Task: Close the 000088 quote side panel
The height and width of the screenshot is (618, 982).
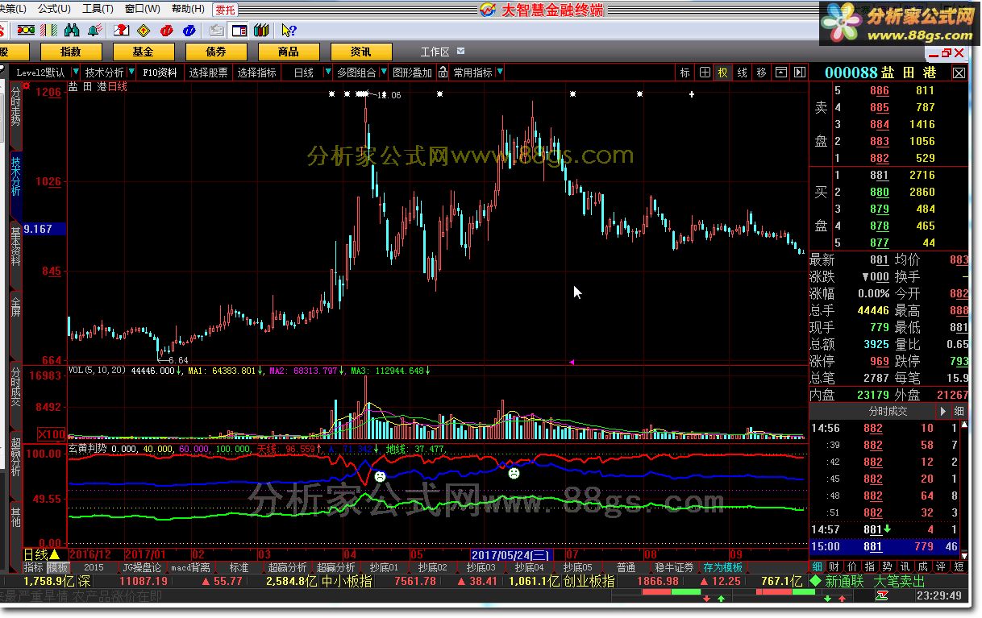Action: point(959,73)
